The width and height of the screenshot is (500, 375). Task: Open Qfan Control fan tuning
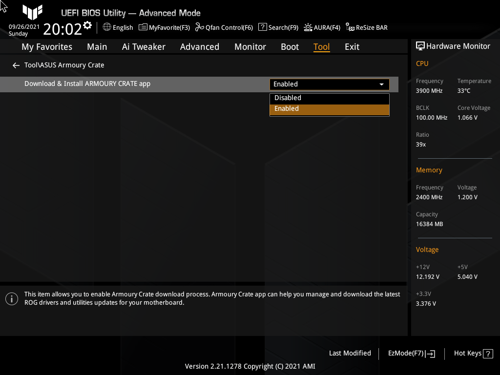224,27
